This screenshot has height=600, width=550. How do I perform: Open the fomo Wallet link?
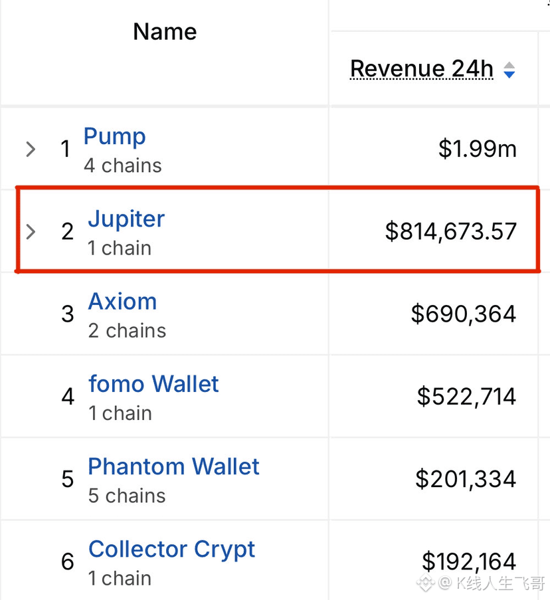(x=153, y=384)
